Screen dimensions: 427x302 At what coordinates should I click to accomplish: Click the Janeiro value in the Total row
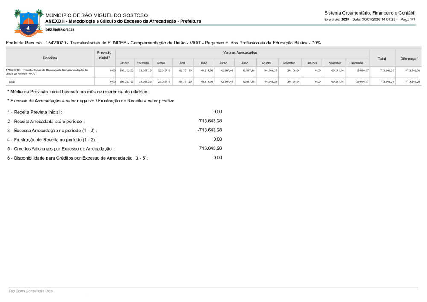126,81
